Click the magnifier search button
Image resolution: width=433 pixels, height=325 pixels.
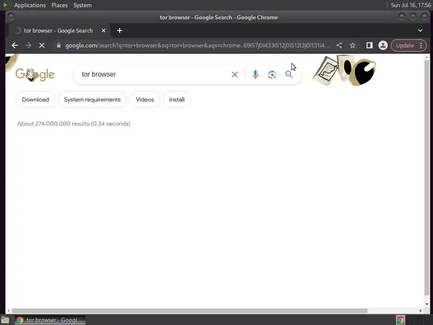[x=289, y=74]
